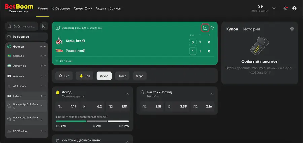Go back with arrow icon in match header
This screenshot has height=143, width=303.
(x=57, y=28)
